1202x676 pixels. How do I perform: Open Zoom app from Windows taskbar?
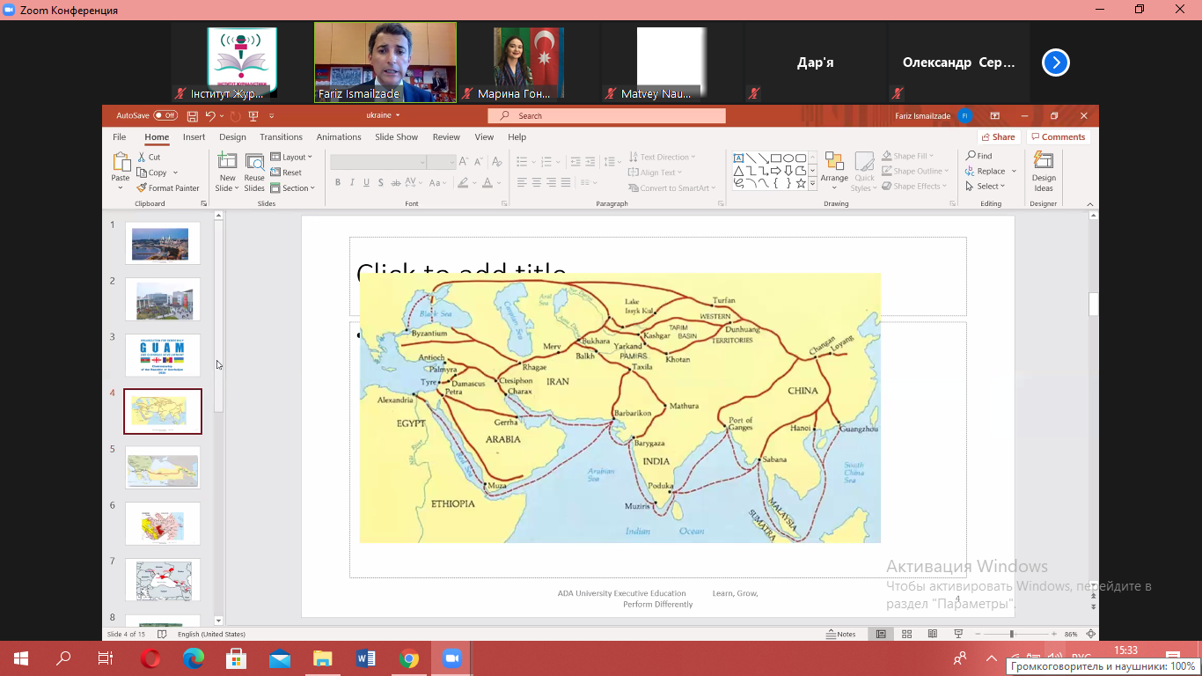pyautogui.click(x=452, y=658)
